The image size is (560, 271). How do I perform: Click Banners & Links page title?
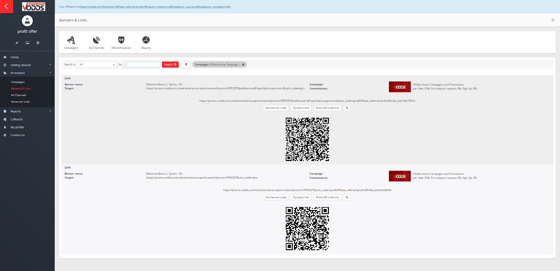click(x=73, y=20)
